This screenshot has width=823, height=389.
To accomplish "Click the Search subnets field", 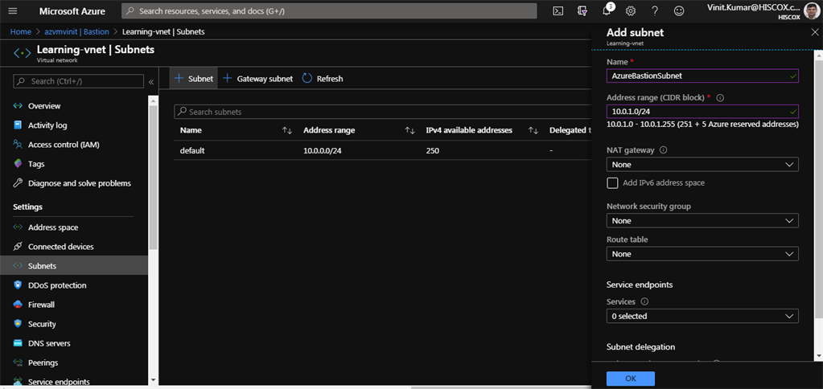I will (x=383, y=112).
